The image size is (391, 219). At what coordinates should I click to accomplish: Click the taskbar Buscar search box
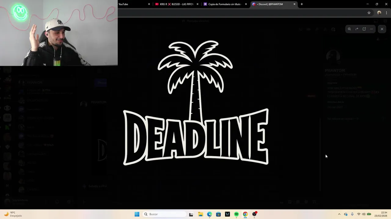165,214
